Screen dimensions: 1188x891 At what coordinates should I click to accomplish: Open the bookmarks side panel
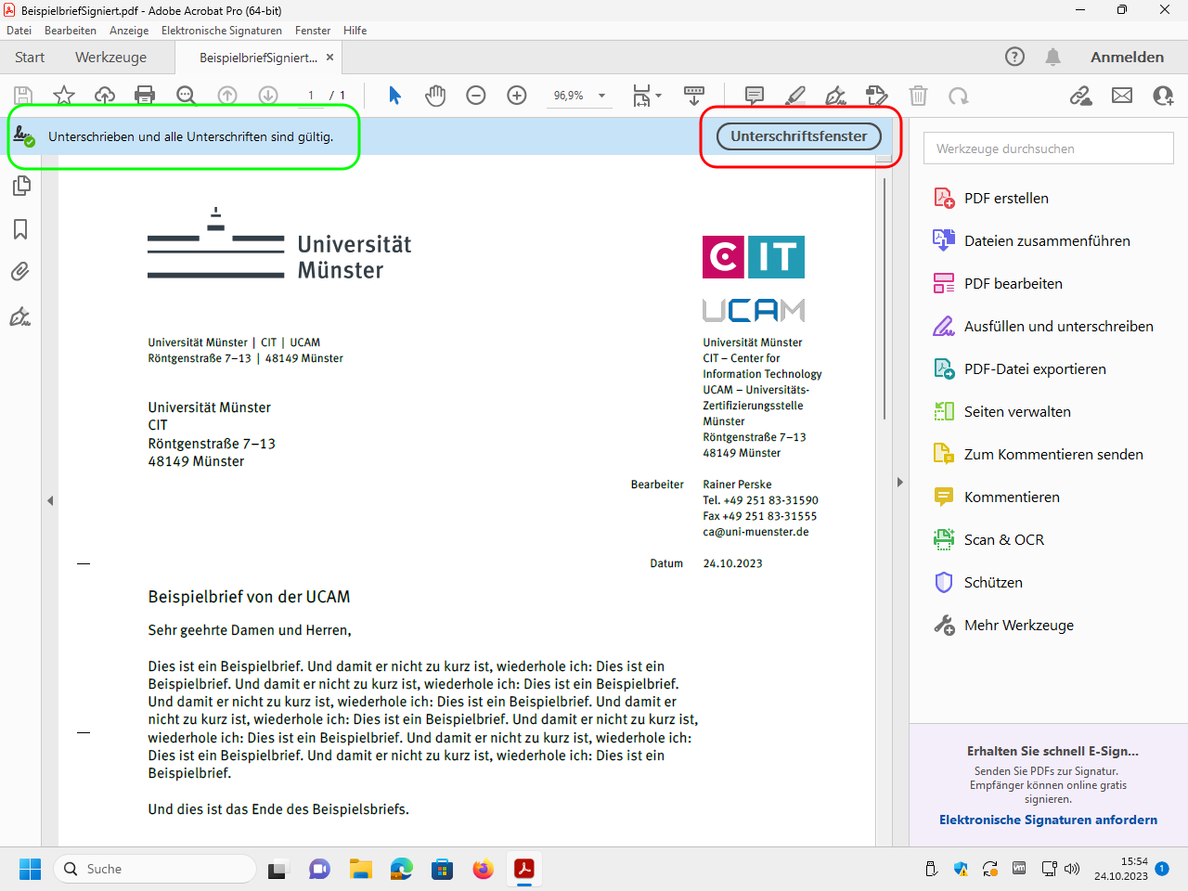tap(20, 229)
